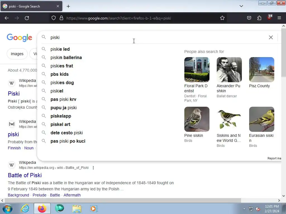Click the Wiktionary '[w]' favicon

12,124
